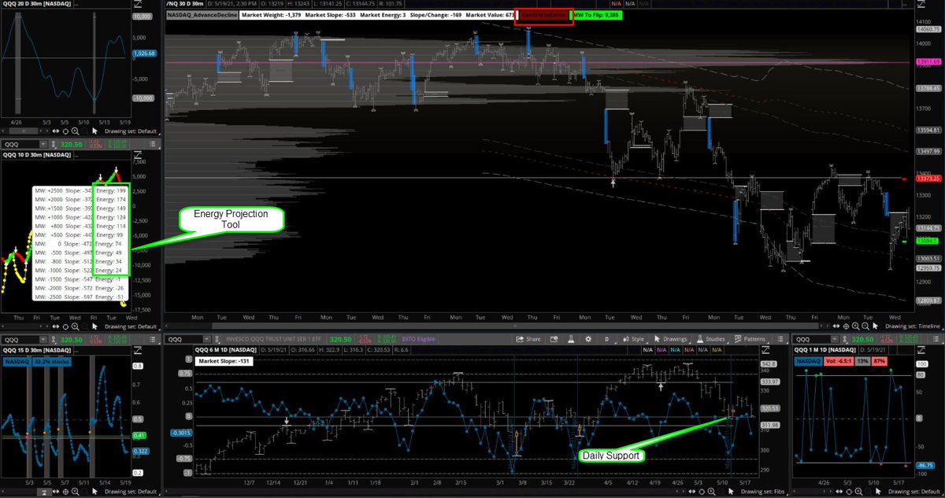This screenshot has height=498, width=945.
Task: Click symbol link icon in QQQ 1 M 1D header
Action: (846, 340)
